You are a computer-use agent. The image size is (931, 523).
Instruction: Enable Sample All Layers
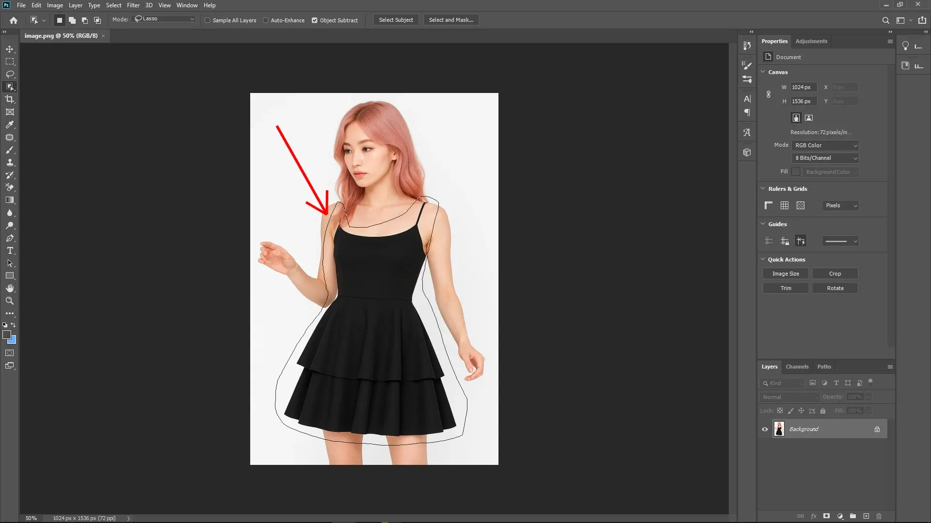208,20
